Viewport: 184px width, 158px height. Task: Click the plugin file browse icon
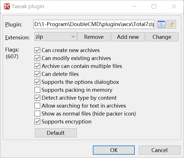pyautogui.click(x=161, y=24)
